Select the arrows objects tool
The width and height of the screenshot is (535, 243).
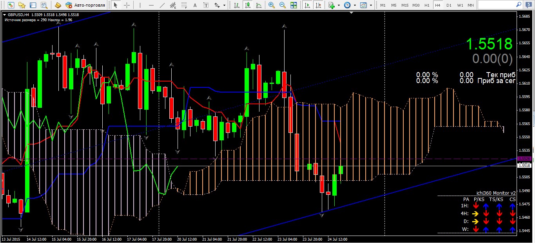pyautogui.click(x=217, y=5)
